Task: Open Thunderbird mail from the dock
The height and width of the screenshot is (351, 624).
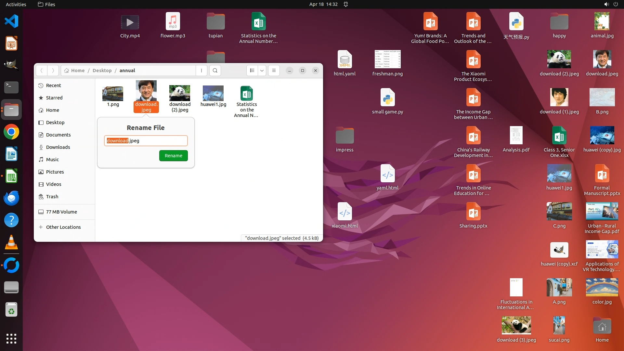Action: [x=11, y=198]
